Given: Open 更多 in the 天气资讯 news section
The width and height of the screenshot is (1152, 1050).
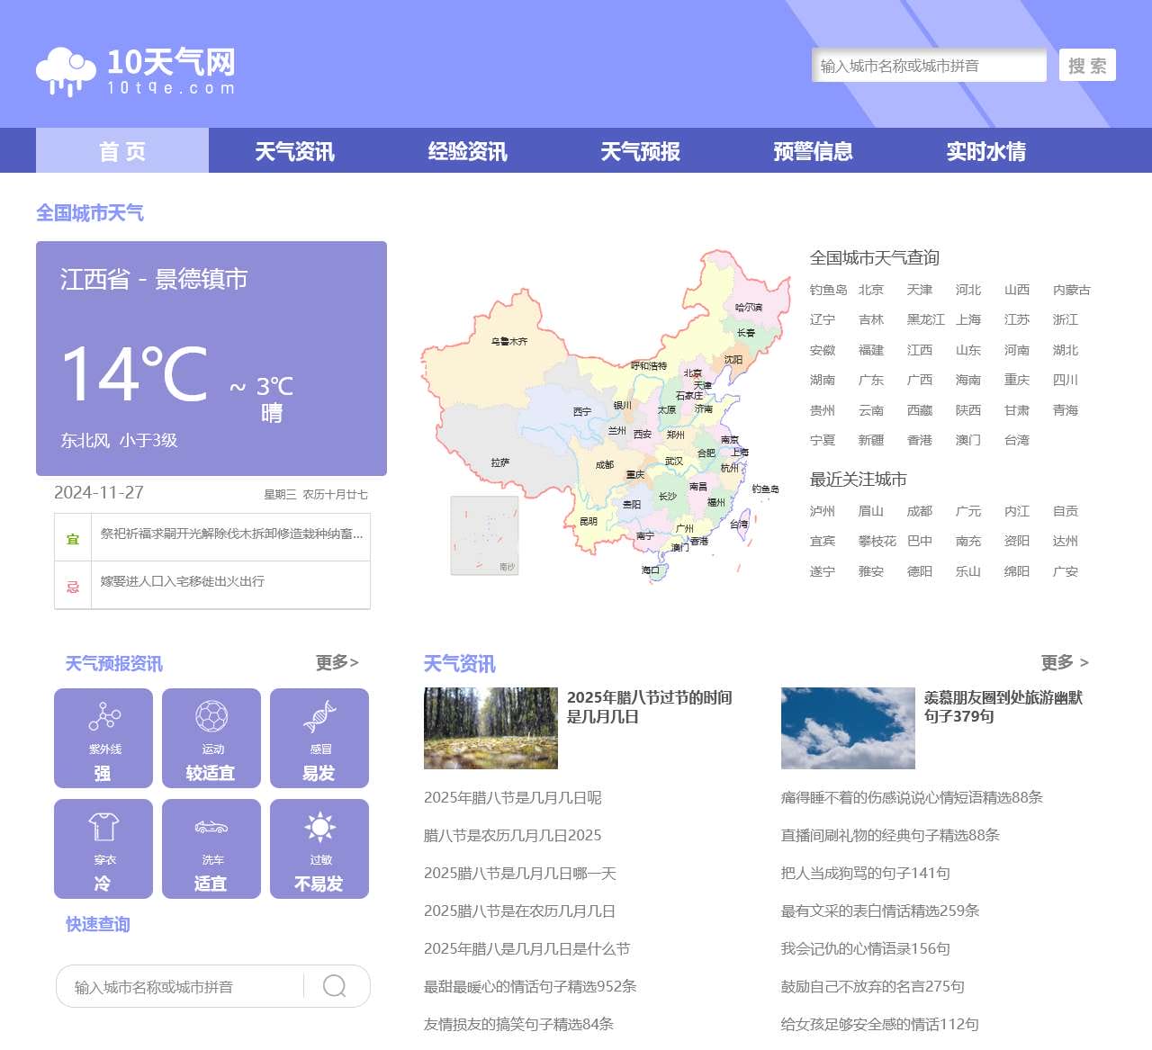Looking at the screenshot, I should pos(1065,662).
